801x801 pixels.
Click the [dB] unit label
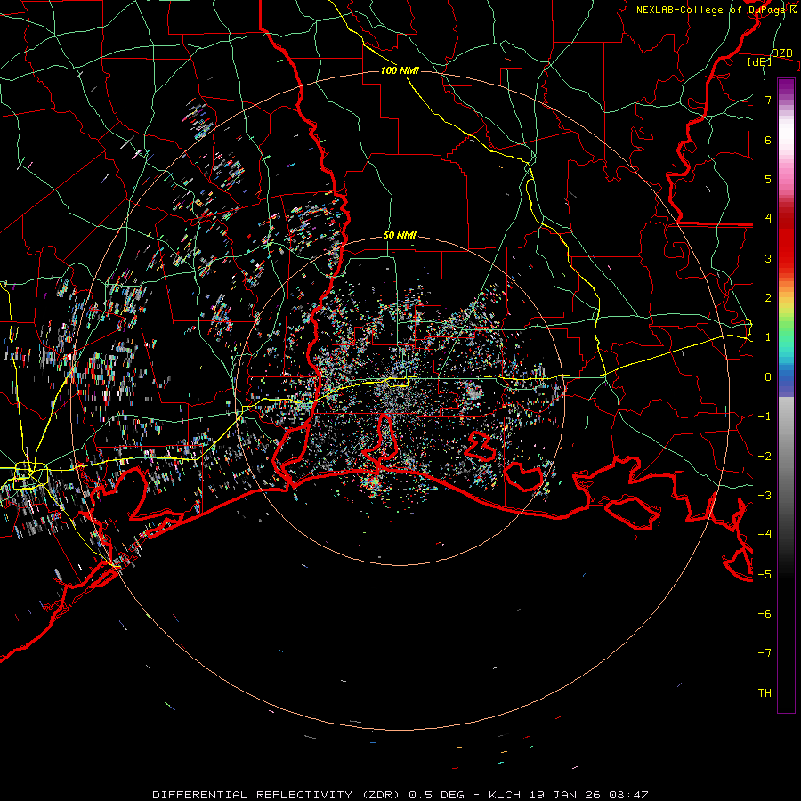pos(760,62)
